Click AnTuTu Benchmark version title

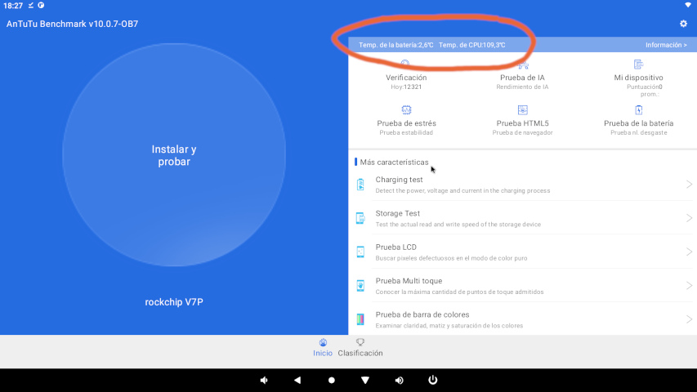point(72,24)
